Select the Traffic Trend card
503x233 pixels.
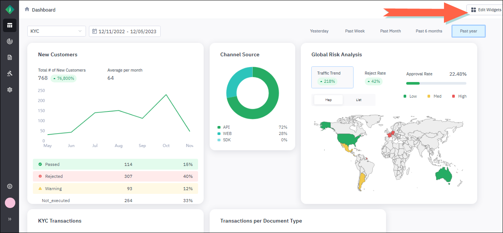[332, 77]
